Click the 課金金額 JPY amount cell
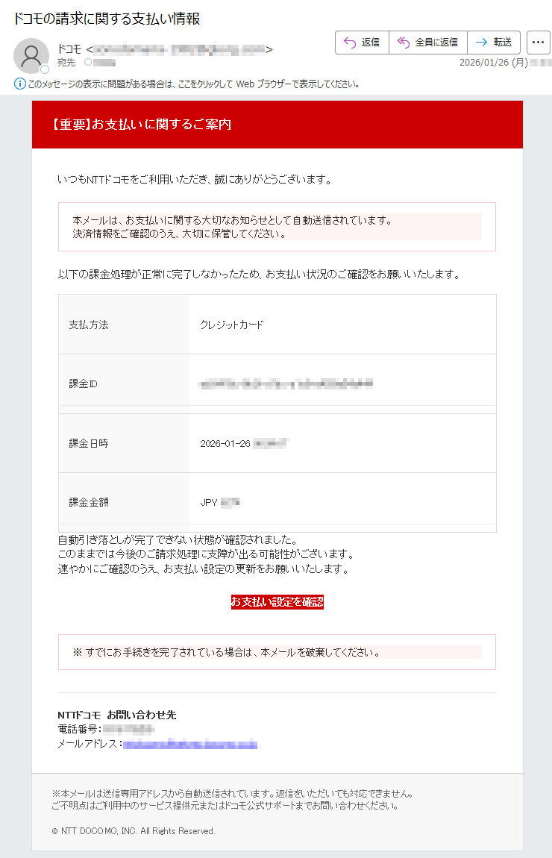552x858 pixels. click(343, 502)
